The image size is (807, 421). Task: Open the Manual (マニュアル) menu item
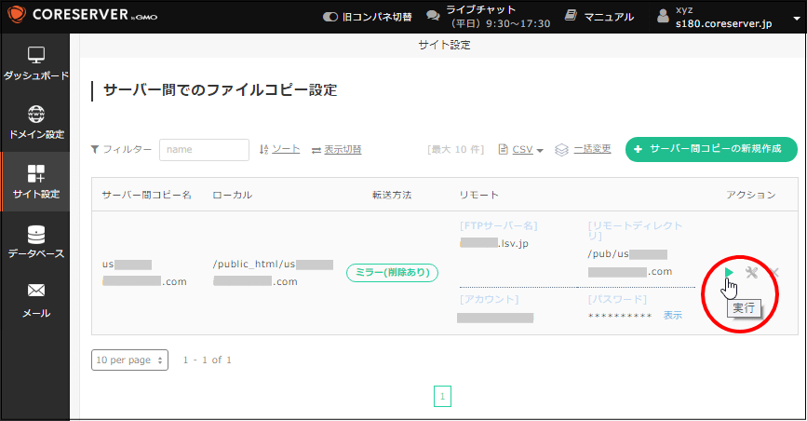click(x=599, y=17)
